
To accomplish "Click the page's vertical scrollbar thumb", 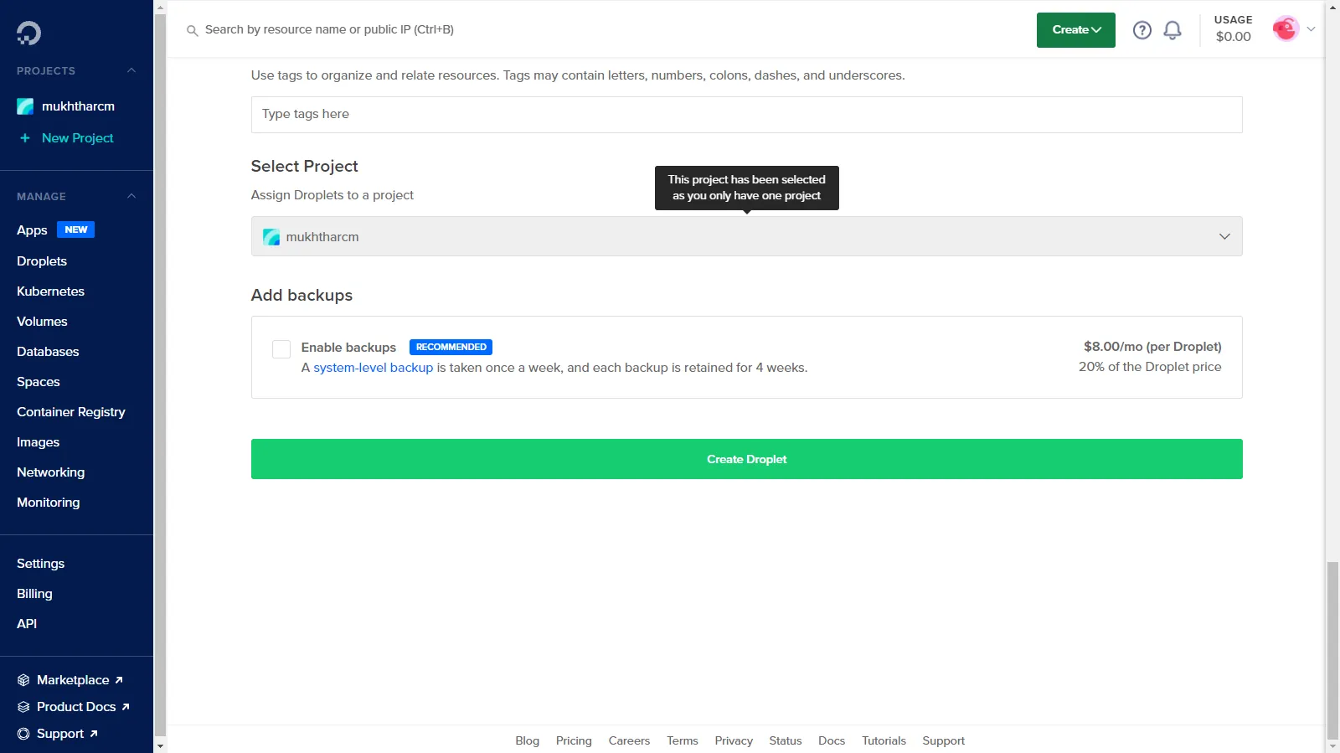I will coord(1332,649).
